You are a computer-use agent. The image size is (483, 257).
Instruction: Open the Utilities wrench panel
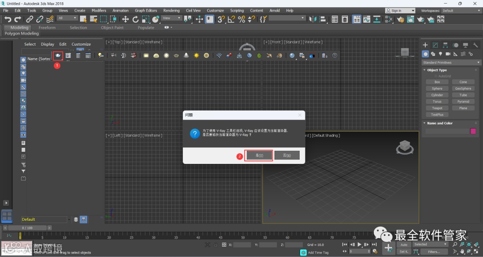pos(475,45)
